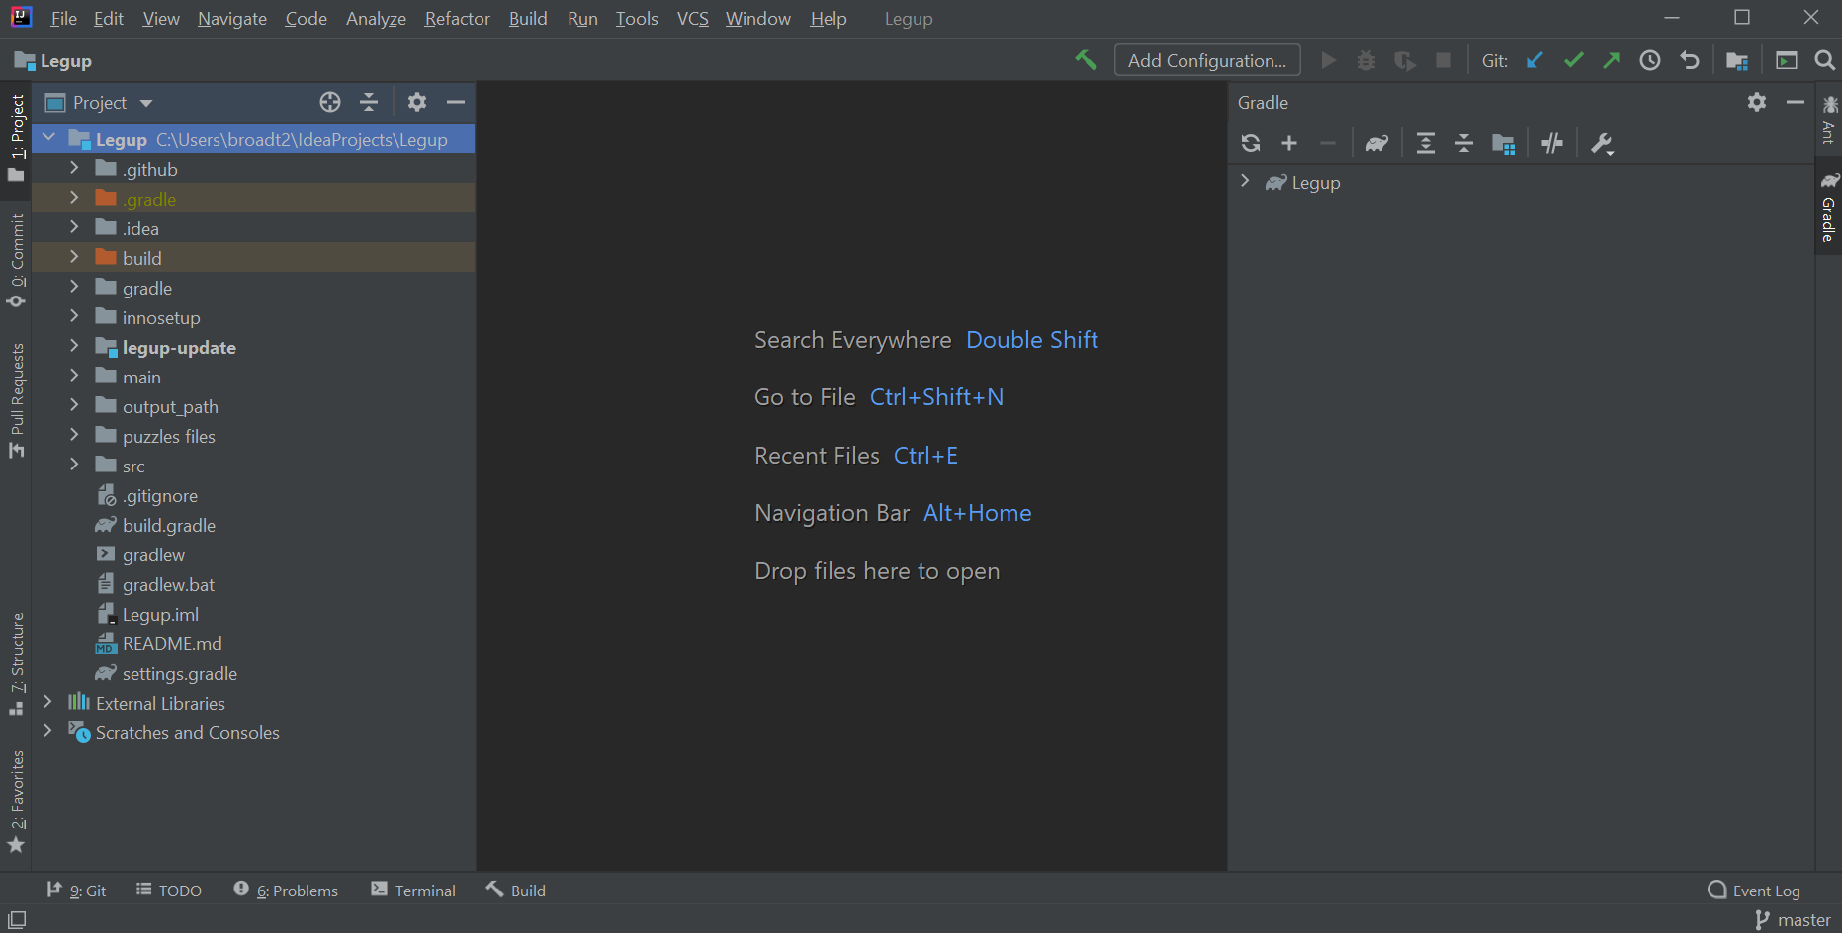
Task: Collapse all nodes in Gradle toolbar
Action: [1464, 143]
